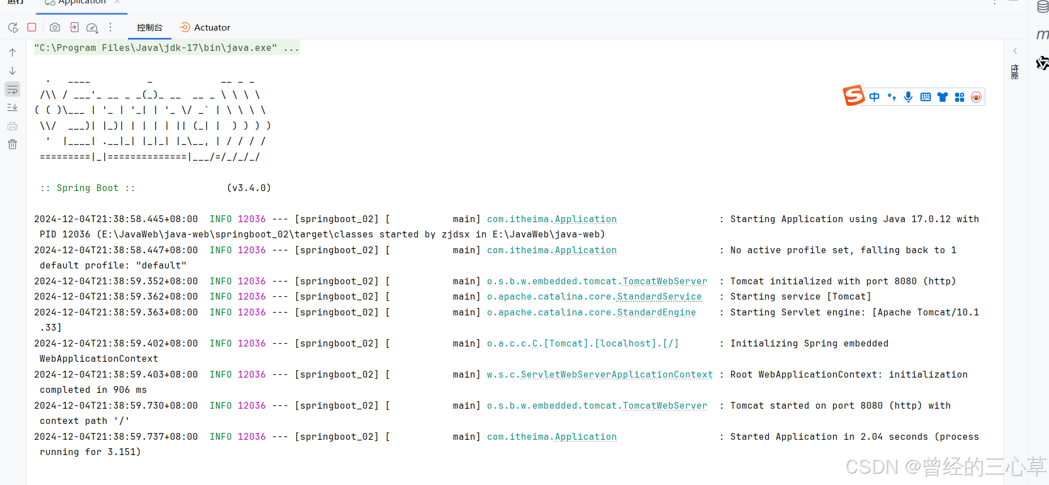Image resolution: width=1049 pixels, height=485 pixels.
Task: Open the 性能 performance side tab
Action: pyautogui.click(x=1015, y=72)
